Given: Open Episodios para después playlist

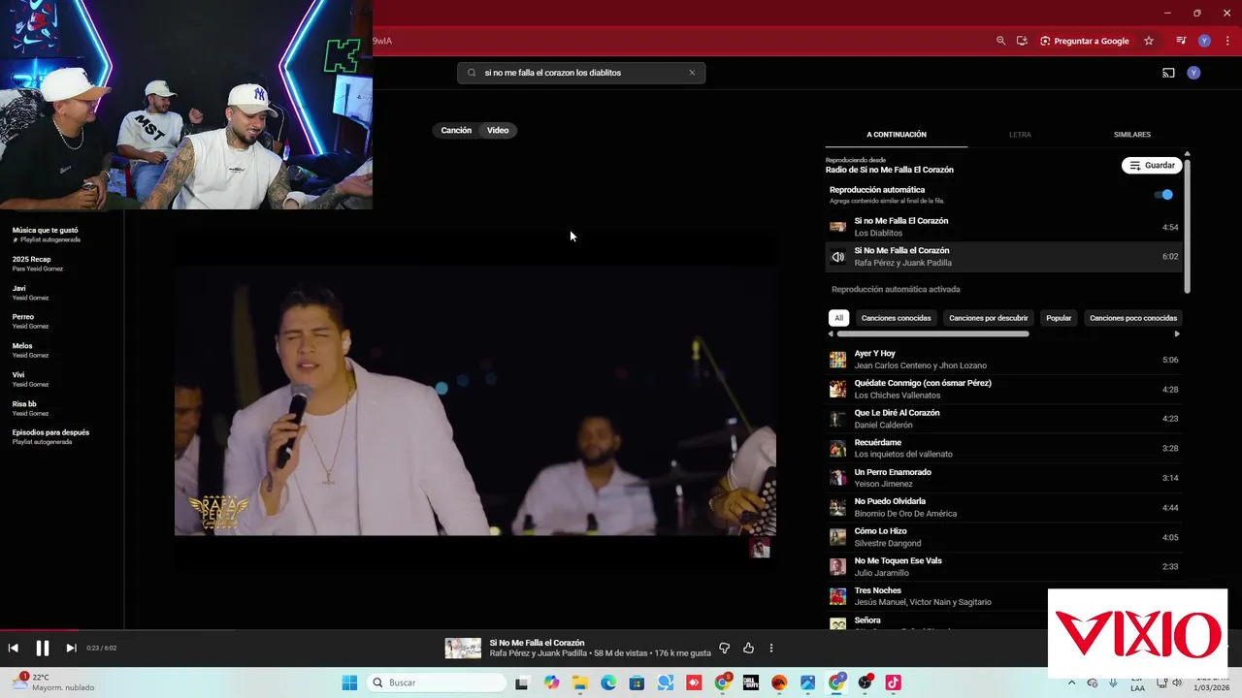Looking at the screenshot, I should click(x=50, y=436).
